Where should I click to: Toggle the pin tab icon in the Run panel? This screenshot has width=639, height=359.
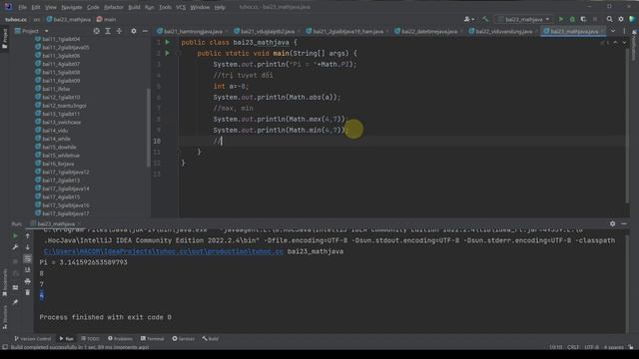click(x=16, y=302)
